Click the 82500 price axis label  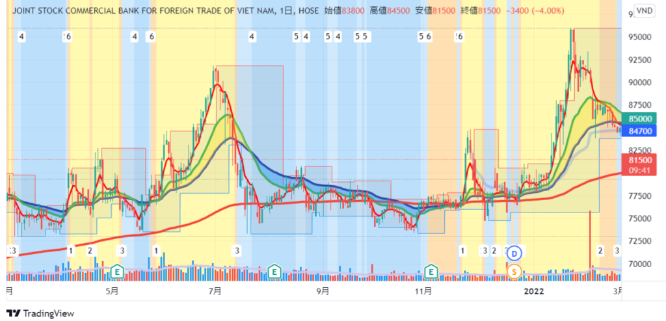click(x=641, y=150)
